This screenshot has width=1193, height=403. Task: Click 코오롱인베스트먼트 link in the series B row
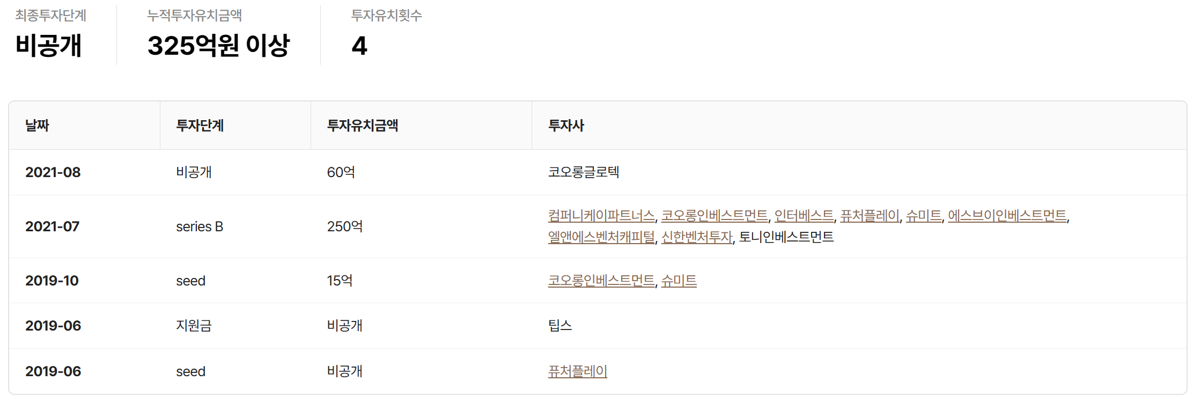pyautogui.click(x=715, y=216)
